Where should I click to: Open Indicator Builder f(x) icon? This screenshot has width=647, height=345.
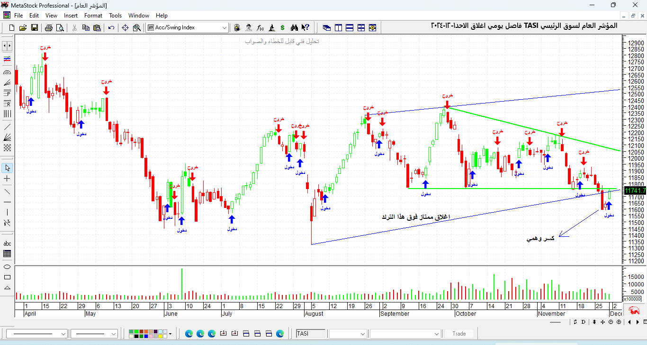click(260, 27)
